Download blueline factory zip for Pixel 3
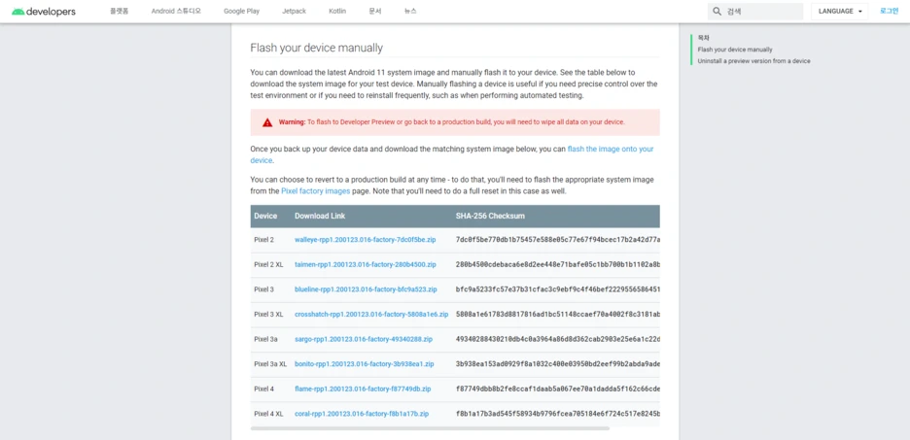Image resolution: width=910 pixels, height=440 pixels. tap(366, 289)
